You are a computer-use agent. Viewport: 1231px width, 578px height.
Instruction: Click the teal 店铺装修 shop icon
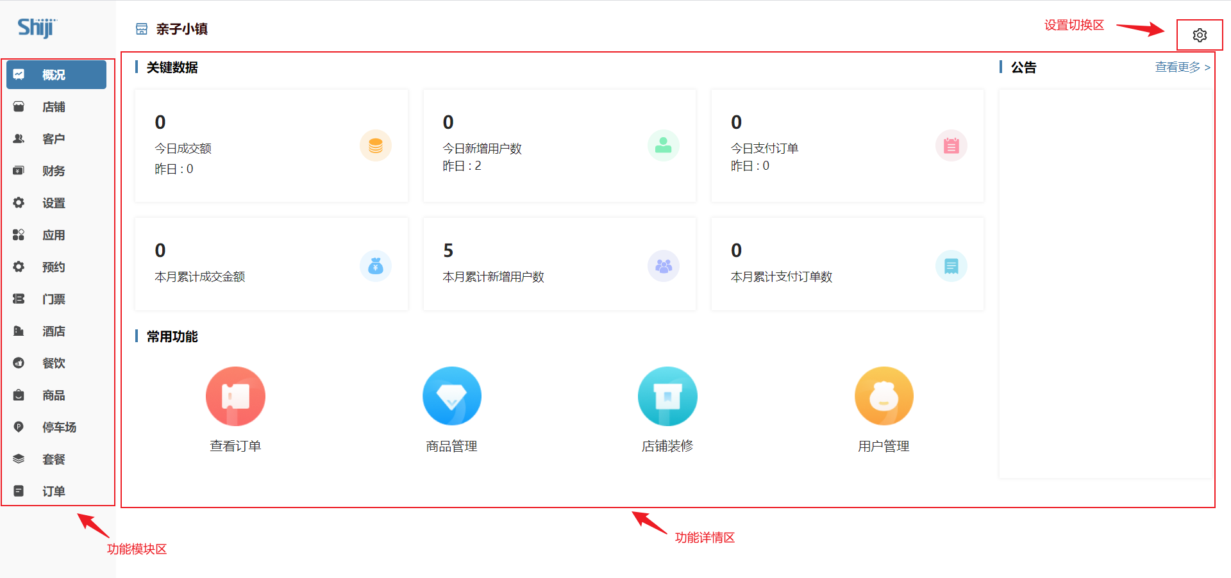[x=667, y=396]
